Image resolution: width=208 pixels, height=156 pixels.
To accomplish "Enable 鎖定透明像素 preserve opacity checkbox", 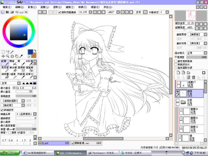I will tap(176, 61).
